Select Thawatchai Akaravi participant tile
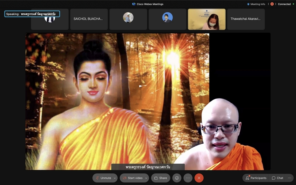This screenshot has width=296, height=185. tap(246, 19)
